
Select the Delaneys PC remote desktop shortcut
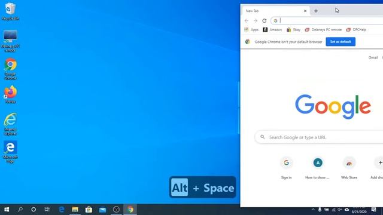coord(10,41)
